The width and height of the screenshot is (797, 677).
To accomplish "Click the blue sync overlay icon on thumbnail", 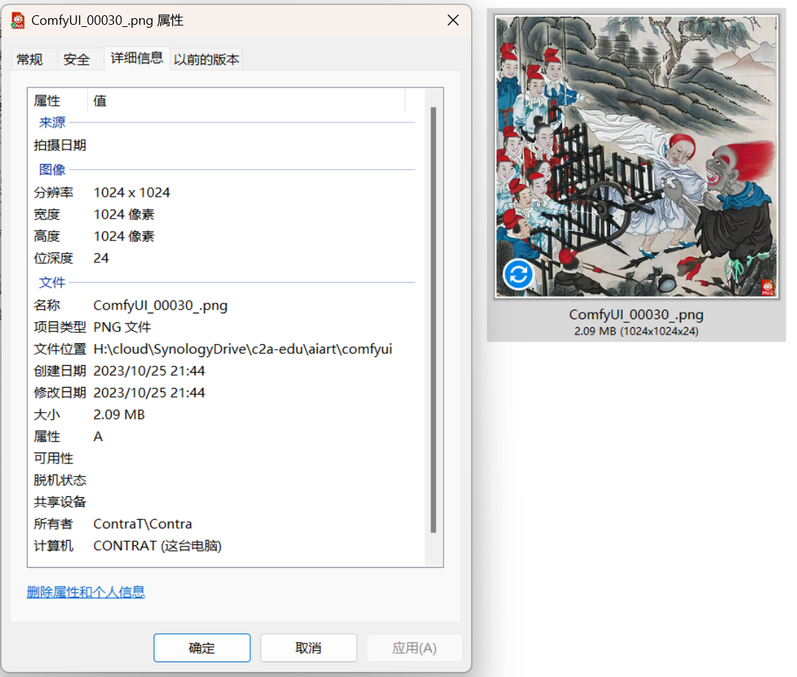I will (518, 275).
